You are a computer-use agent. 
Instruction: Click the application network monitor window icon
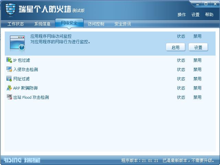[x=18, y=43]
